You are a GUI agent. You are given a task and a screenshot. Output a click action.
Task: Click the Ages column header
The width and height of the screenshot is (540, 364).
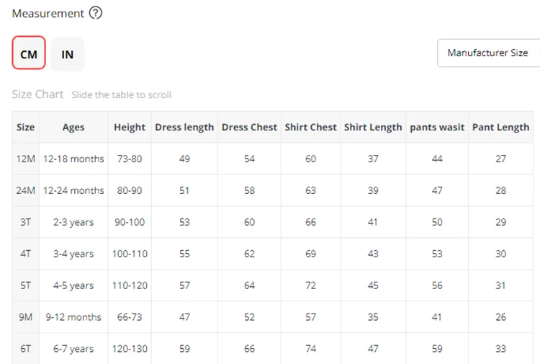click(x=73, y=127)
